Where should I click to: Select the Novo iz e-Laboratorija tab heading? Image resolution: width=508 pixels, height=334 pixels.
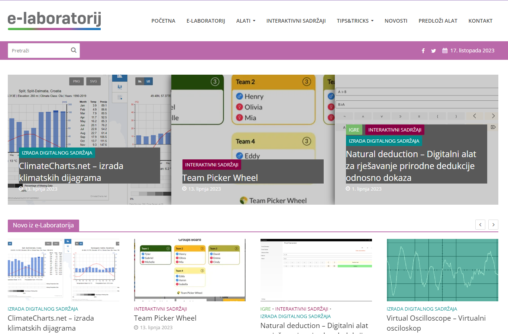[43, 225]
